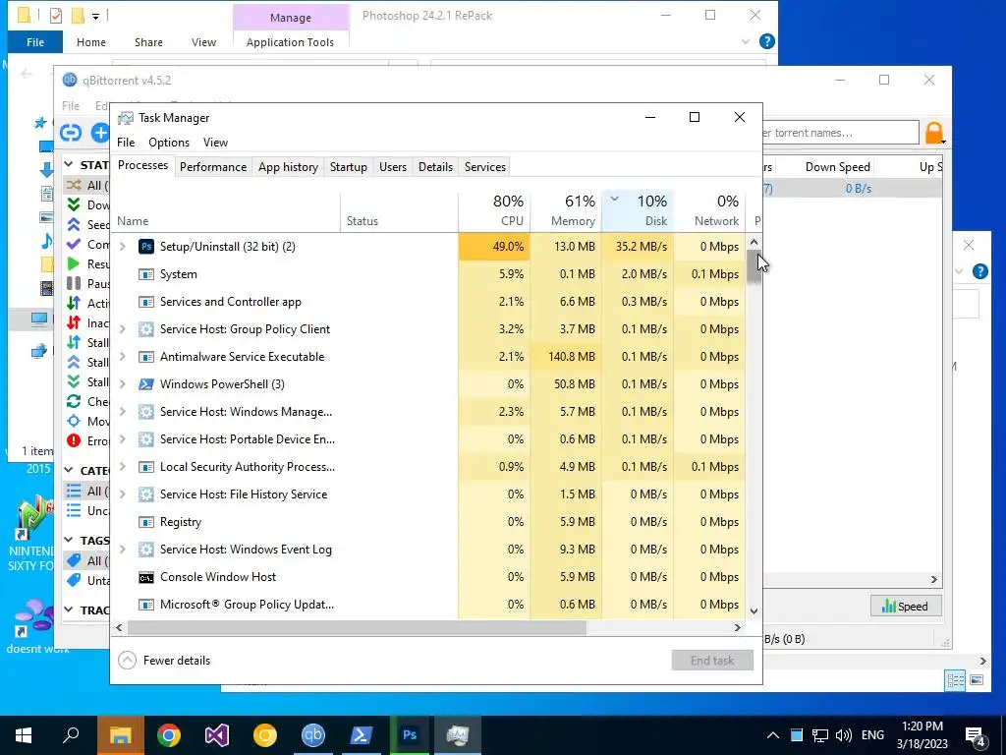Click the Completed checkmark filter icon in qBittorrent

(74, 244)
